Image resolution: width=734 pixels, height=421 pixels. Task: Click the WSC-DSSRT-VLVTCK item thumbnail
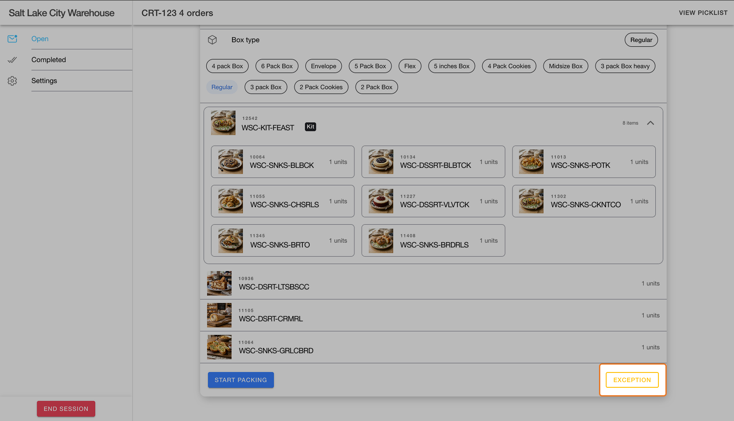(381, 201)
